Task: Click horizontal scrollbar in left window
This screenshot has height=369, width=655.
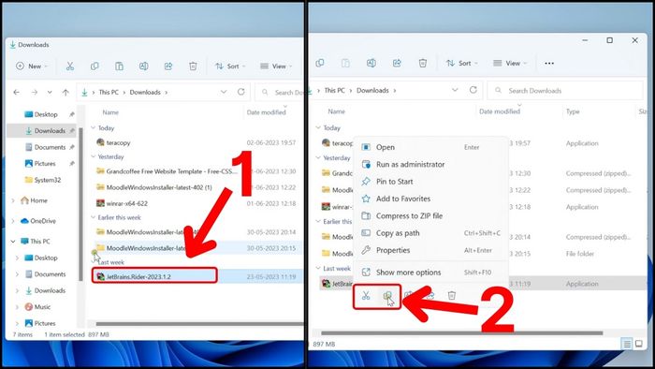Action: click(x=199, y=324)
